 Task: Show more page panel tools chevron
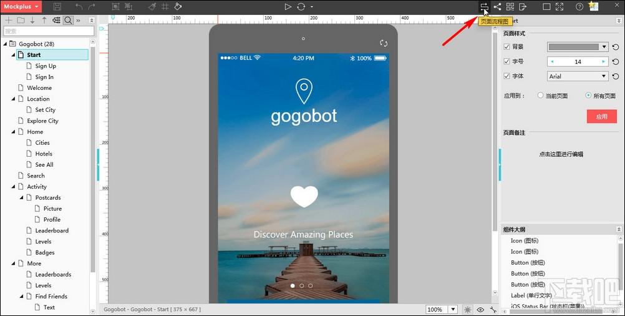tap(79, 21)
